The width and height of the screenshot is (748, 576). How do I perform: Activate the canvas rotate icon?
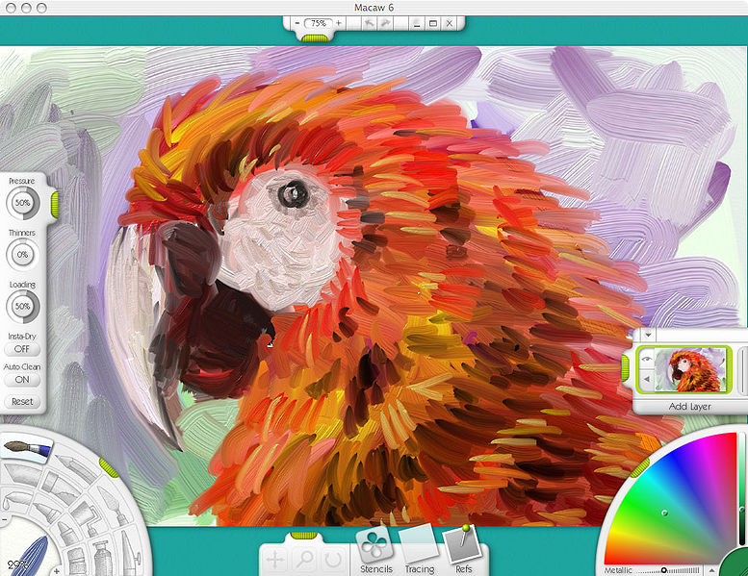(x=332, y=559)
